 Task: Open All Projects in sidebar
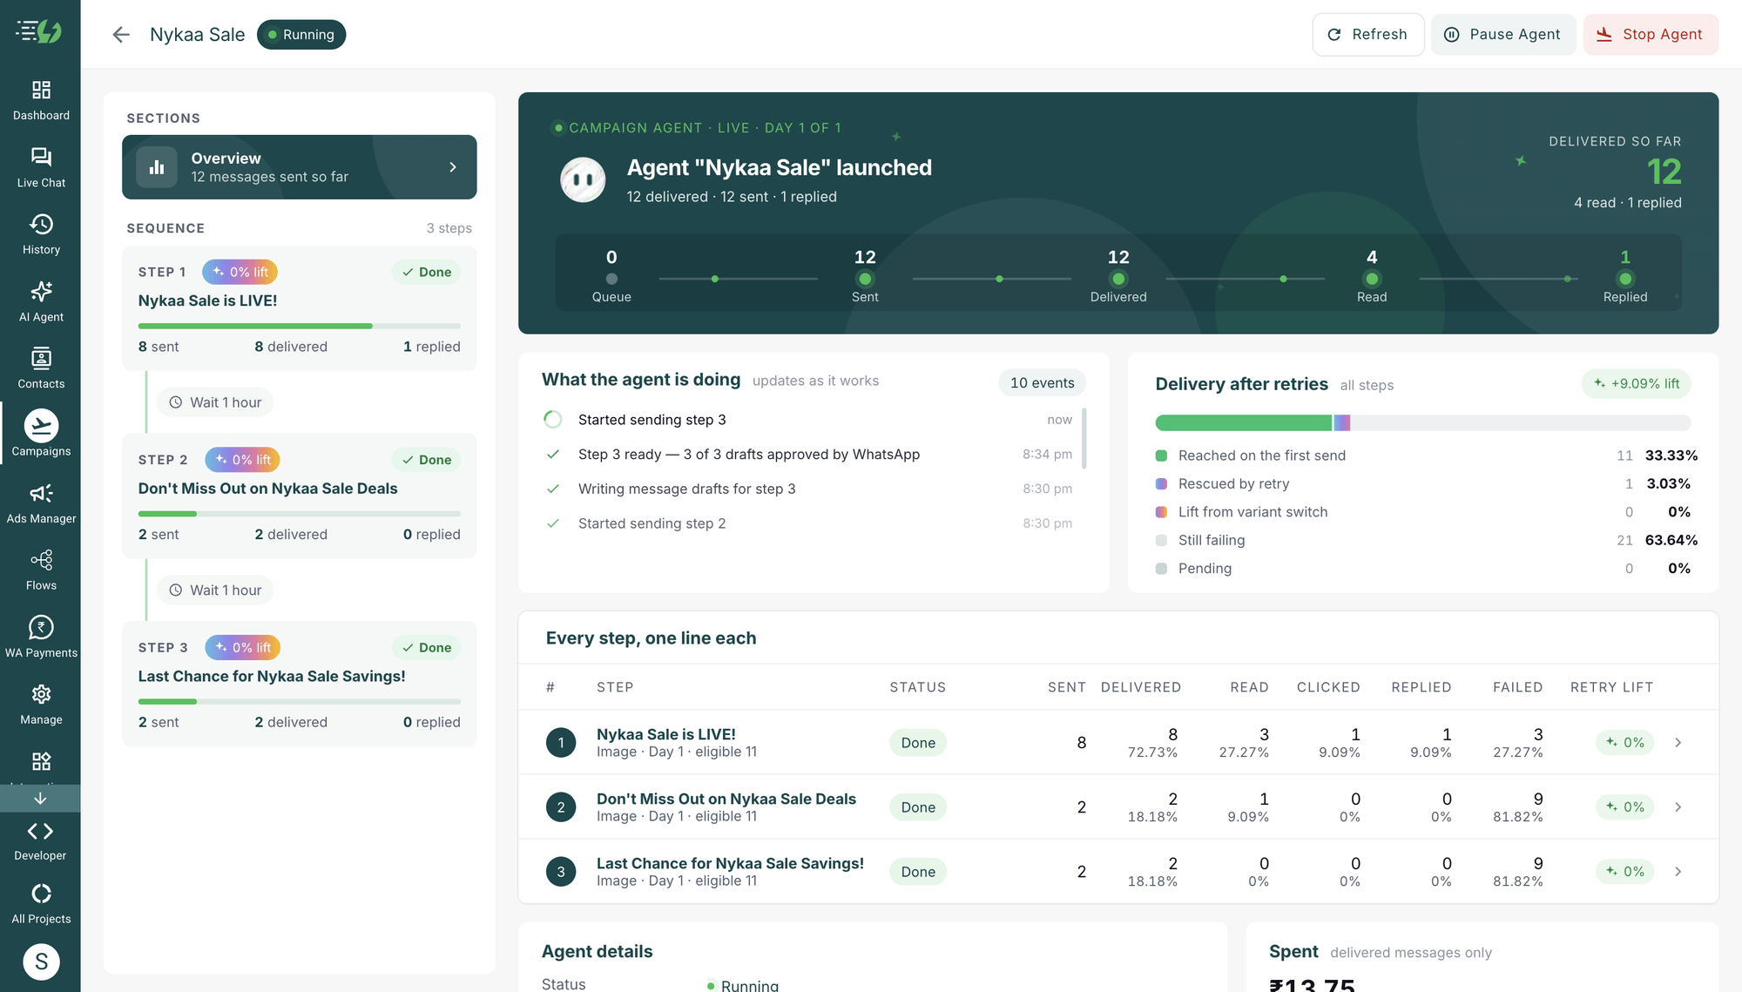pyautogui.click(x=41, y=904)
